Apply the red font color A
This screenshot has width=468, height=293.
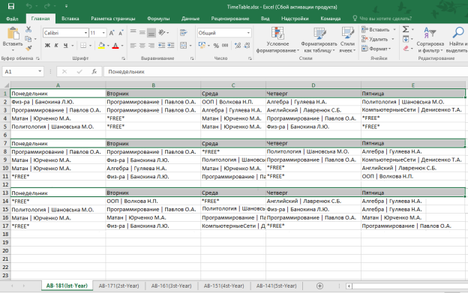115,46
